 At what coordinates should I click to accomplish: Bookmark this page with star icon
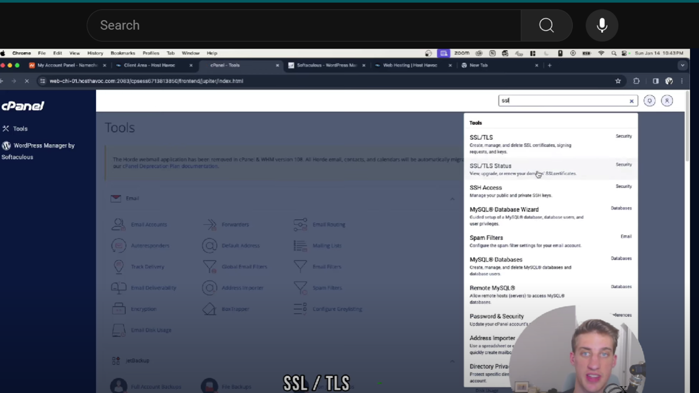pos(618,81)
